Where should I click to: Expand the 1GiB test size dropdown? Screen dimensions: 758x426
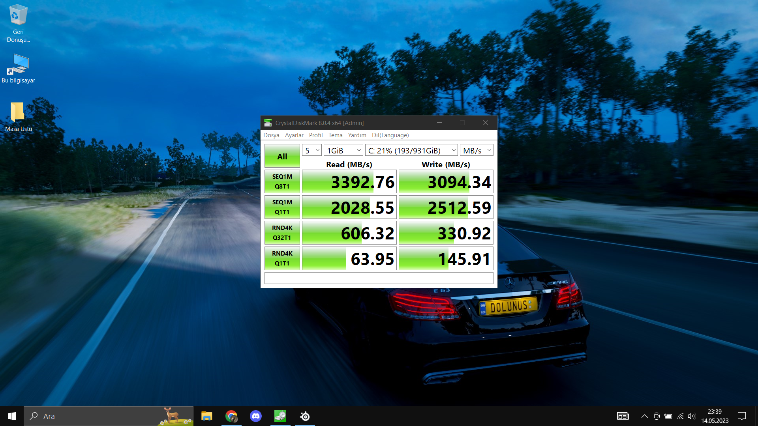pos(343,150)
